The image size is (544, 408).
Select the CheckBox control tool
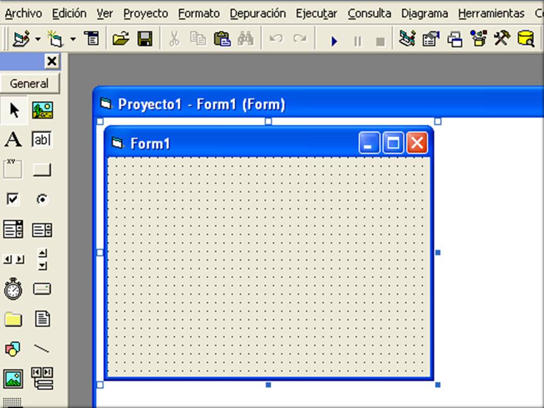tap(12, 199)
